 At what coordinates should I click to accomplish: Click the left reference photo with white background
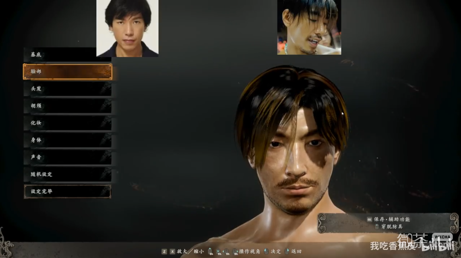127,28
